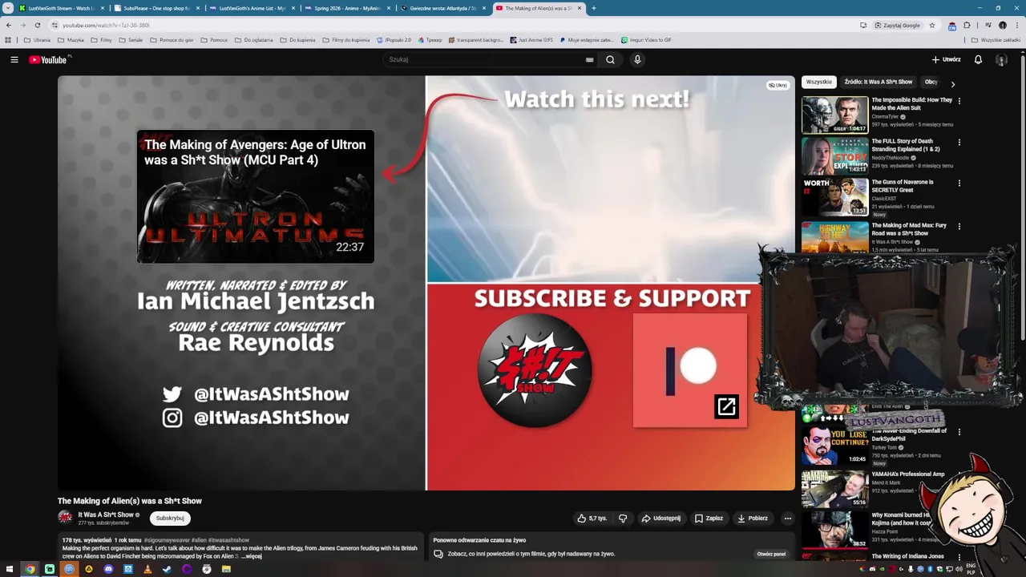Expand description with ...więcej
Screen dimensions: 1026x577
(252, 556)
